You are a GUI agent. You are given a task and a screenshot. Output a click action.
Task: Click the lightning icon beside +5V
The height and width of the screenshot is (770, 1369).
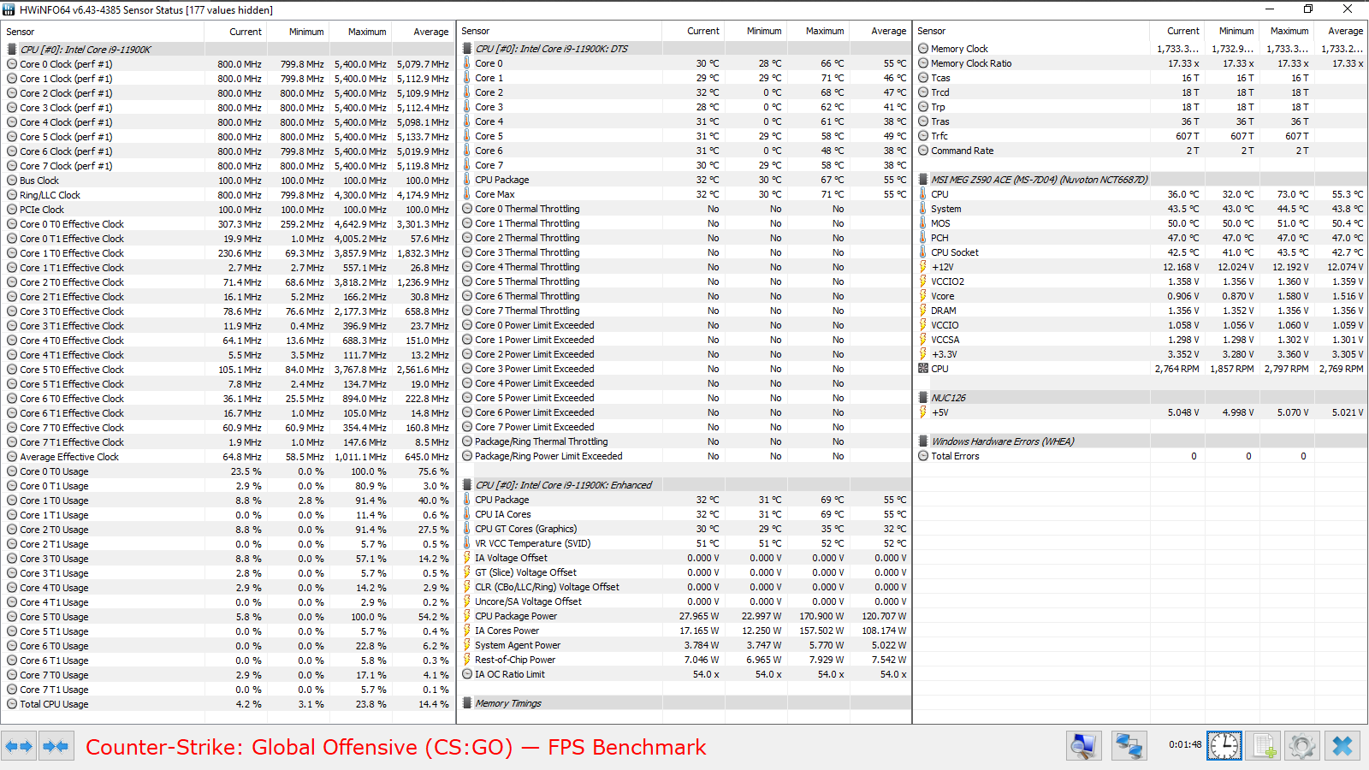click(923, 412)
